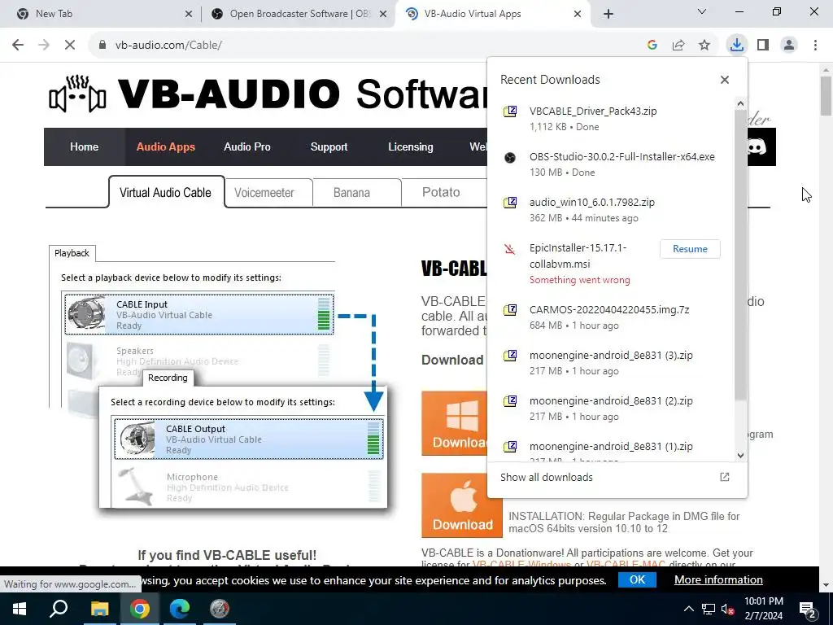Open the Audio Apps menu item

[x=166, y=146]
